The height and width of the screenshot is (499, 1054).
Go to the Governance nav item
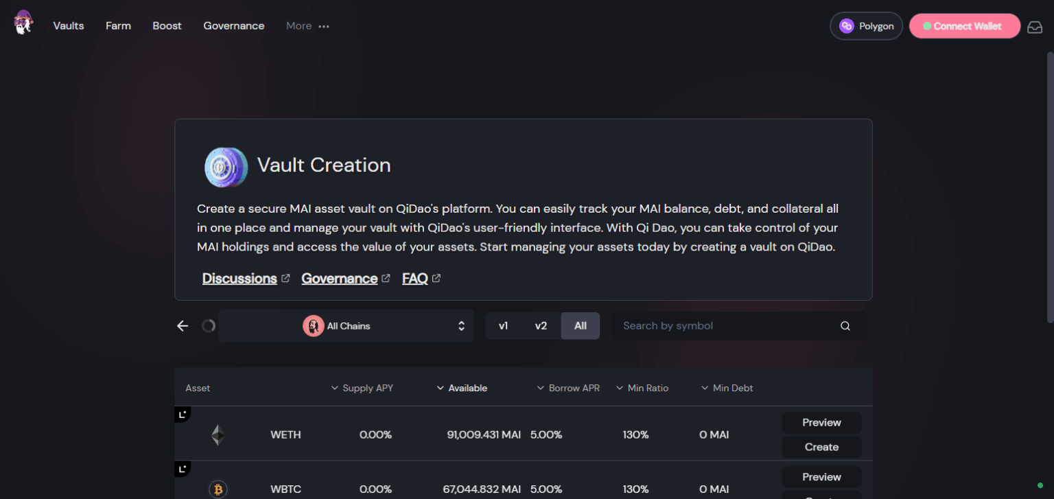(x=234, y=26)
